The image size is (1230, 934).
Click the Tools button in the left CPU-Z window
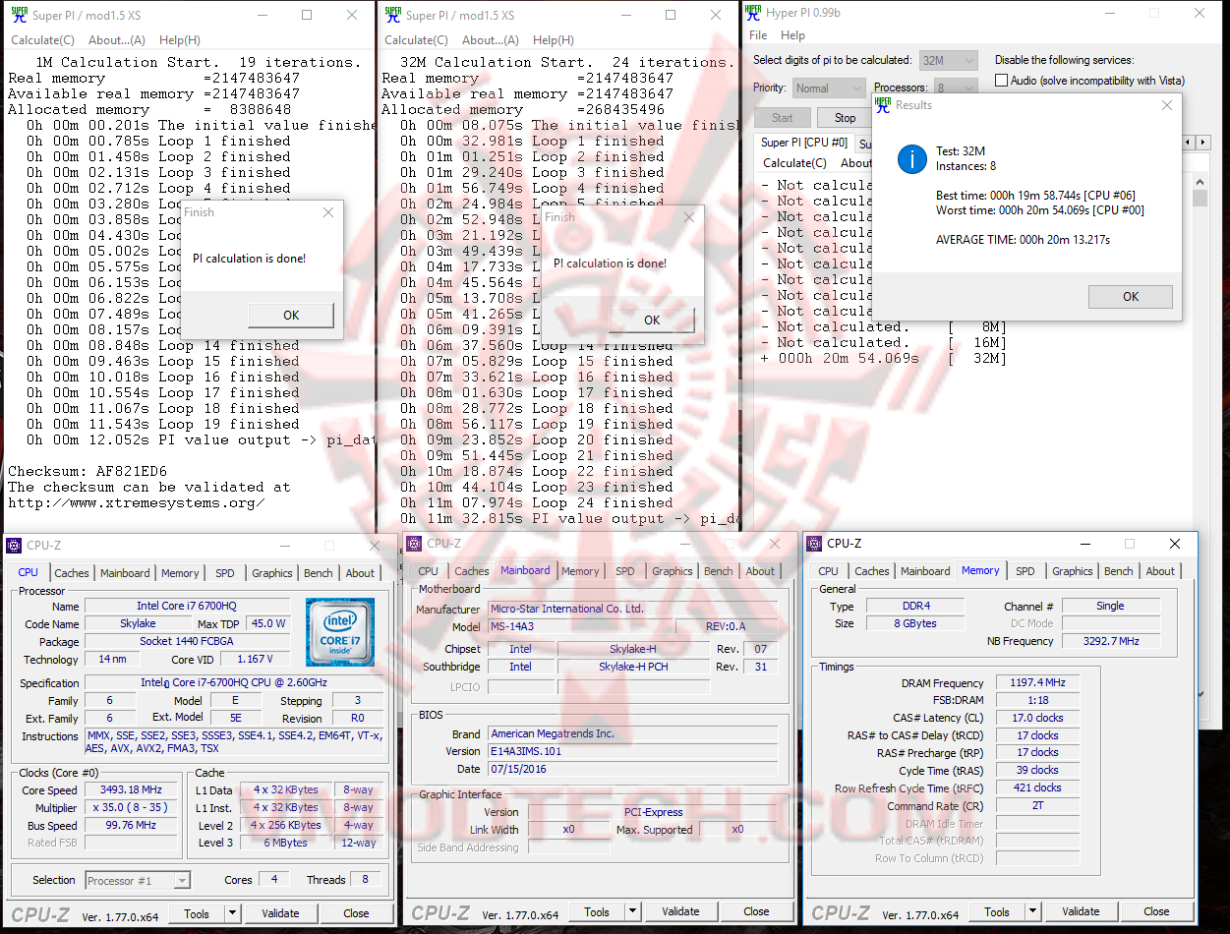click(197, 913)
